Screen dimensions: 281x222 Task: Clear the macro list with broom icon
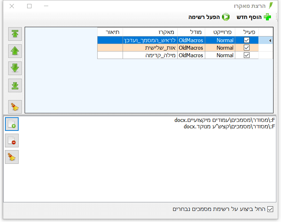(x=15, y=107)
